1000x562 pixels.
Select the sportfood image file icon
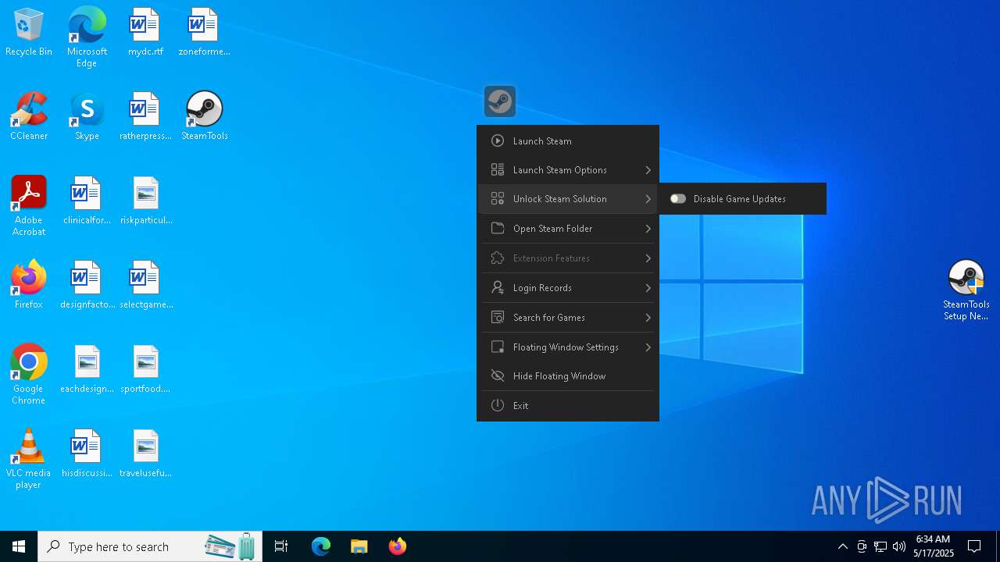pyautogui.click(x=146, y=369)
